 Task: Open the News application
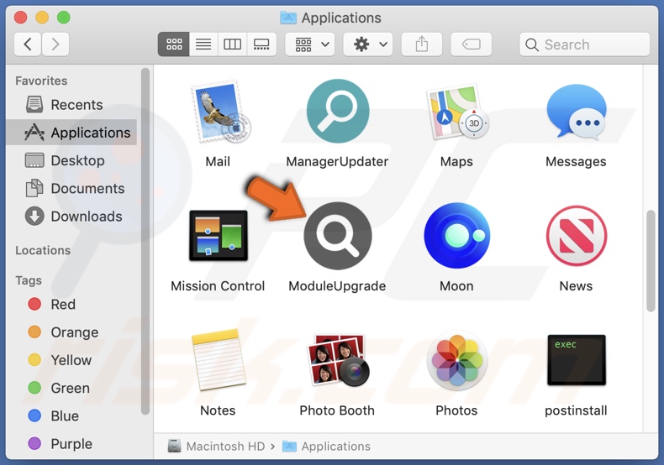tap(576, 236)
